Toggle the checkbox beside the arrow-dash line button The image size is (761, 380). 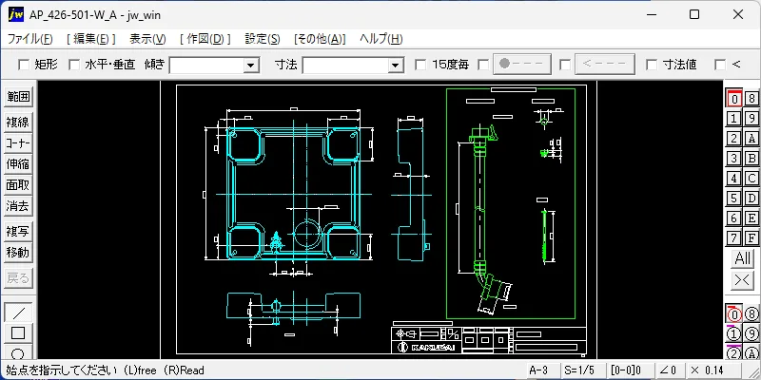(565, 65)
